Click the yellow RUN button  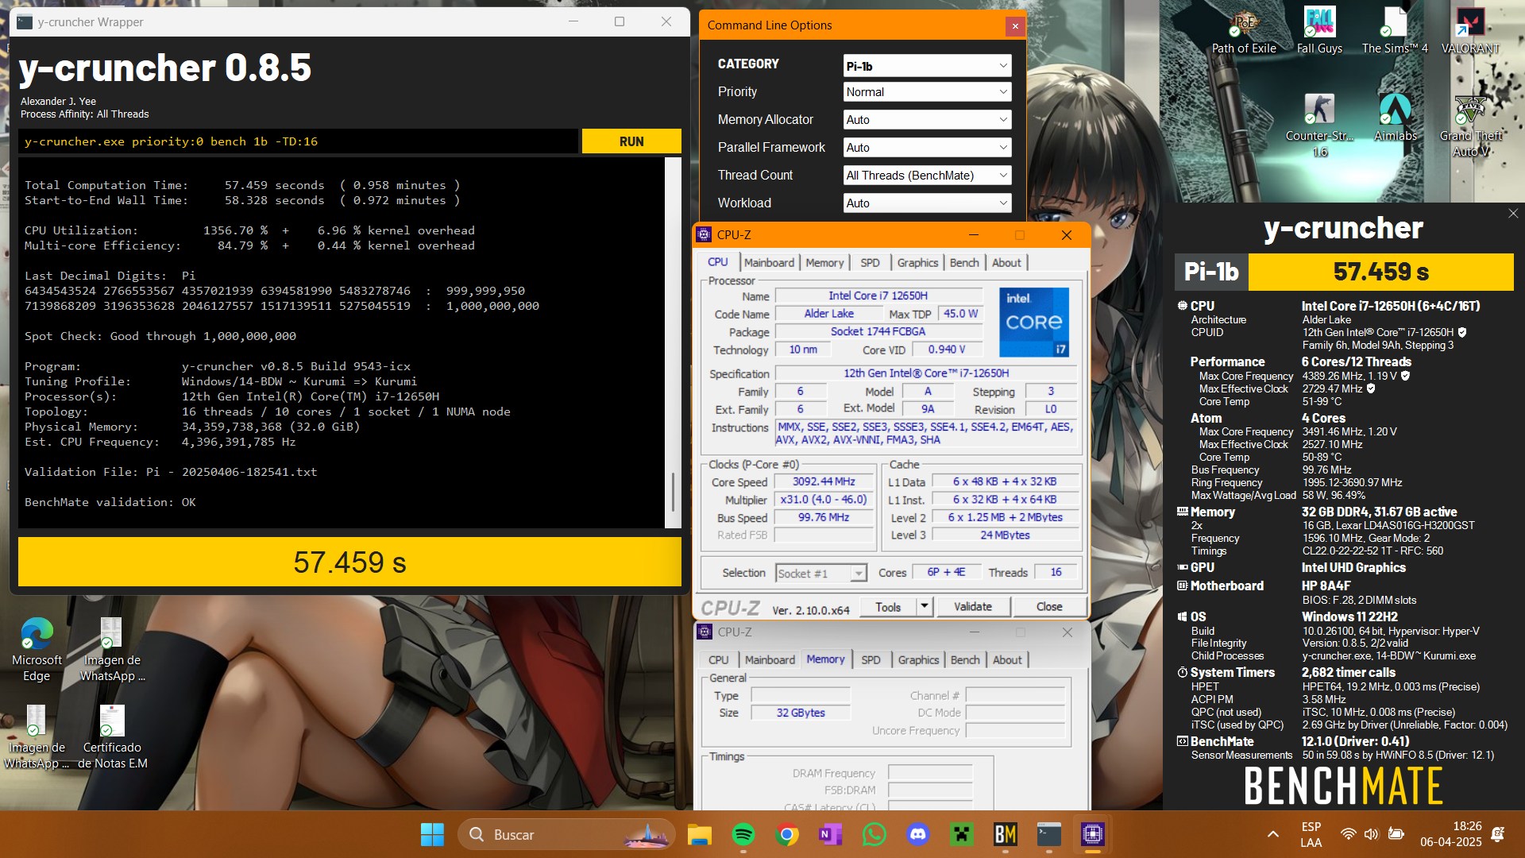point(631,141)
